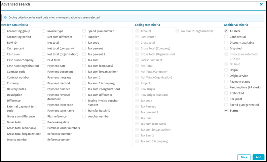
Task: Enable the Voucher number checkbox
Action: (x=84, y=117)
